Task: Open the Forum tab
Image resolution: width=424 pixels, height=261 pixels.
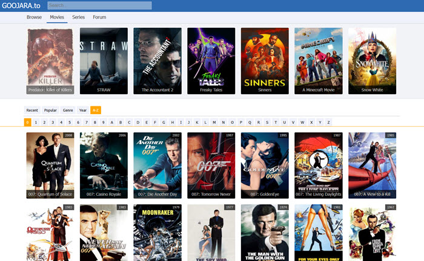Action: (99, 17)
